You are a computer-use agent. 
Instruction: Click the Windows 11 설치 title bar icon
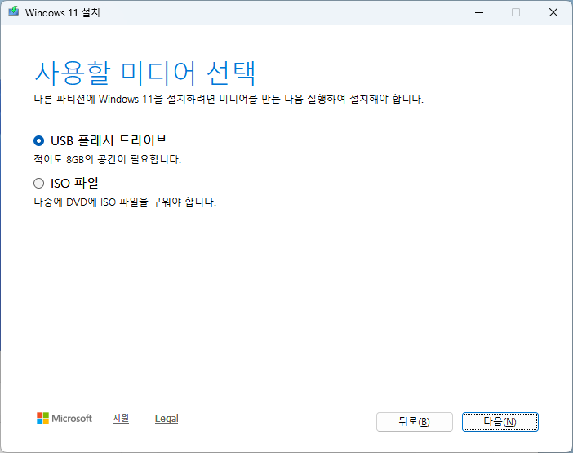pos(14,11)
